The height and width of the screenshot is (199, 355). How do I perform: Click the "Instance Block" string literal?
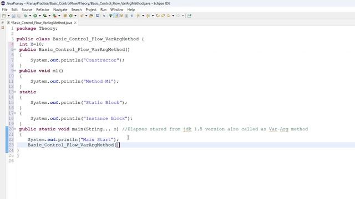pos(105,118)
